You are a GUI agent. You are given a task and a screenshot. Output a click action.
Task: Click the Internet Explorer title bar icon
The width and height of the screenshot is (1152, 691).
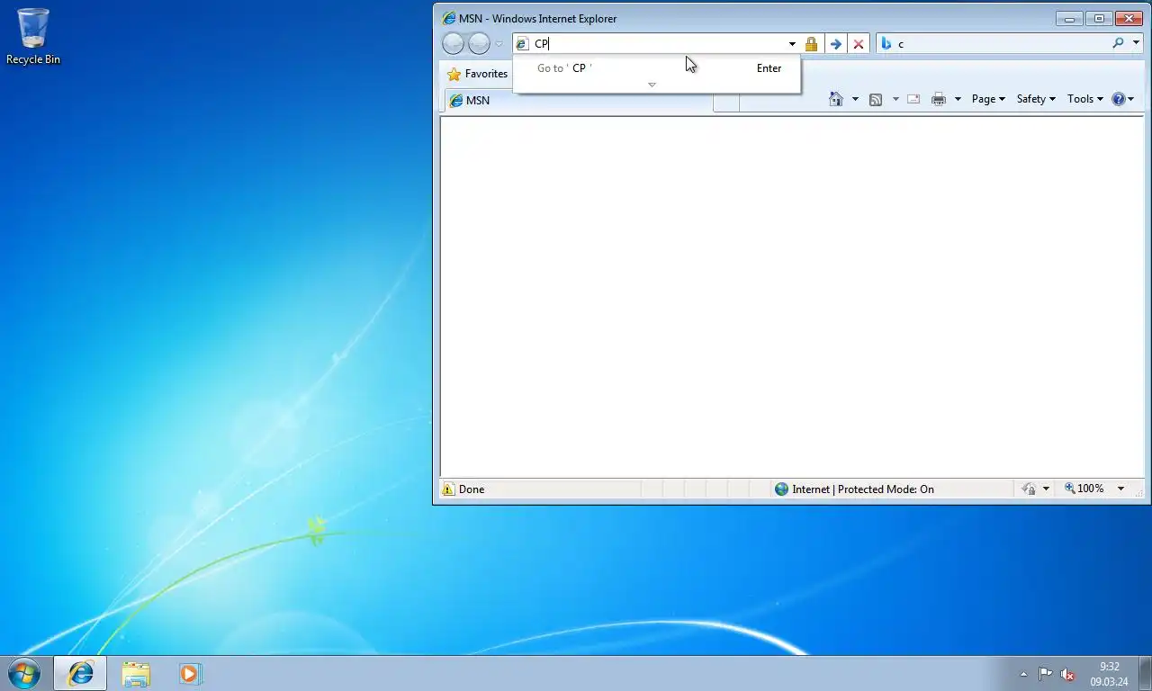(448, 18)
